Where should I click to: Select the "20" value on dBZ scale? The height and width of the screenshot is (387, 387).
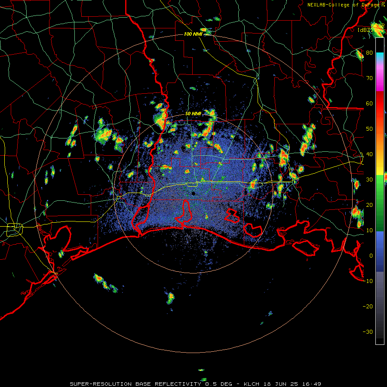369,205
